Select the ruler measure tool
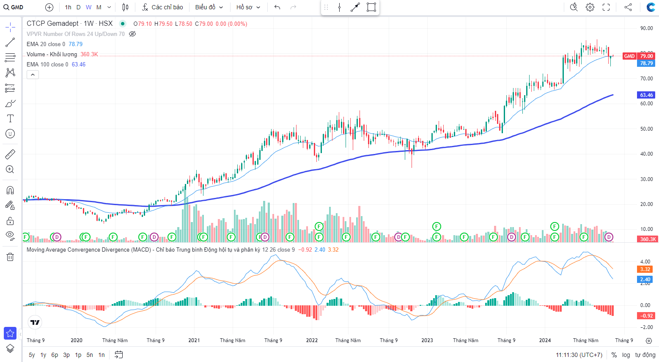 pos(10,154)
